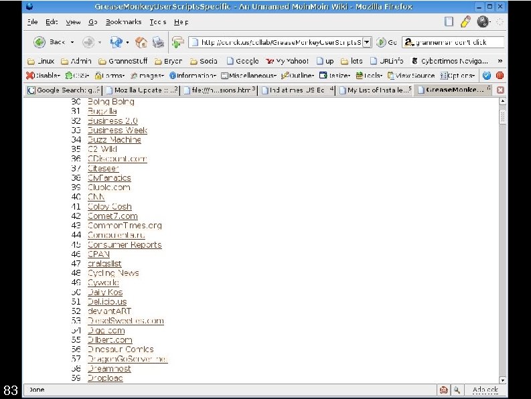Open the Business Week link
Screen dimensions: 531x399
point(117,131)
